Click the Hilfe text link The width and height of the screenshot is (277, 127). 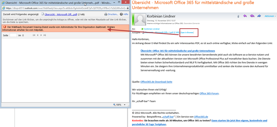(x=126, y=15)
